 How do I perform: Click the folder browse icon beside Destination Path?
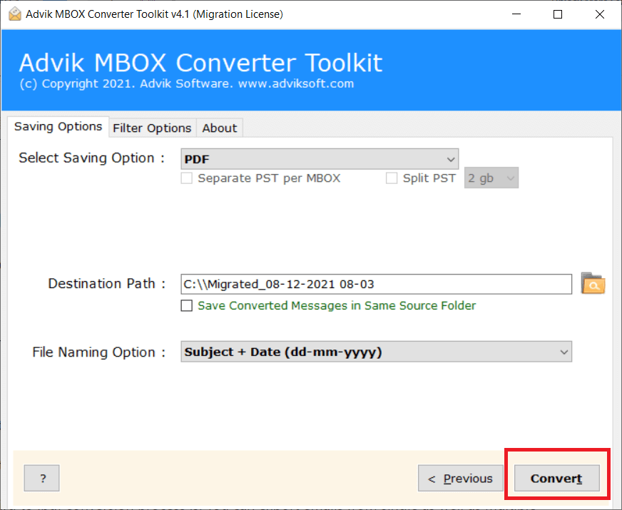click(x=593, y=284)
